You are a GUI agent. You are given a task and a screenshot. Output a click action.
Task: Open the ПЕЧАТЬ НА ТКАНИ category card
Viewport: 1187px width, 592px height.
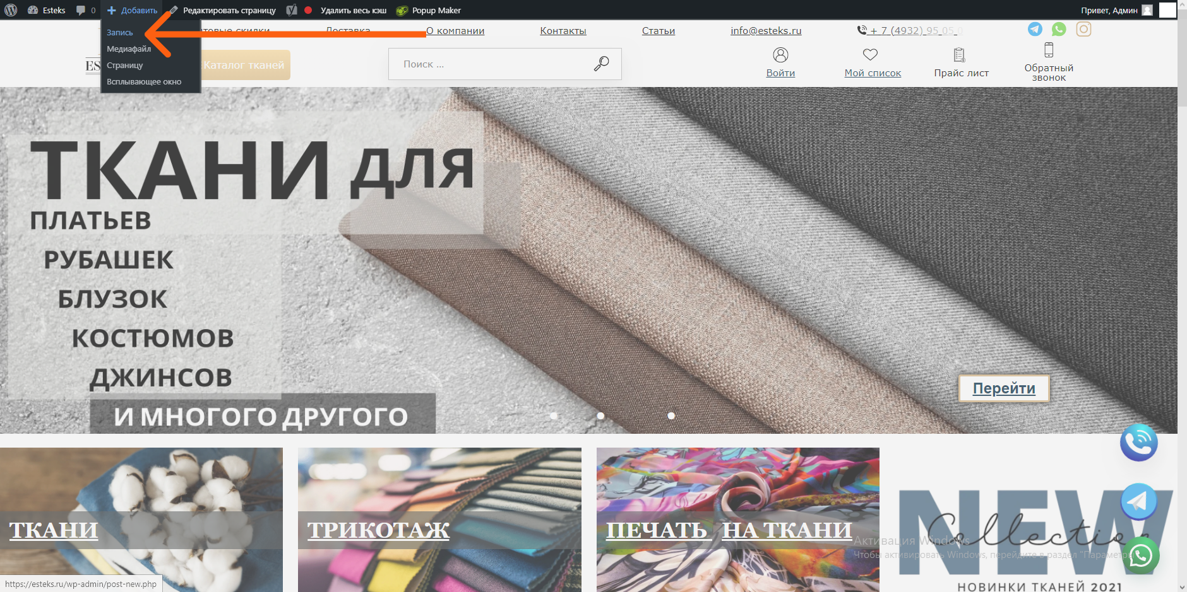[738, 519]
